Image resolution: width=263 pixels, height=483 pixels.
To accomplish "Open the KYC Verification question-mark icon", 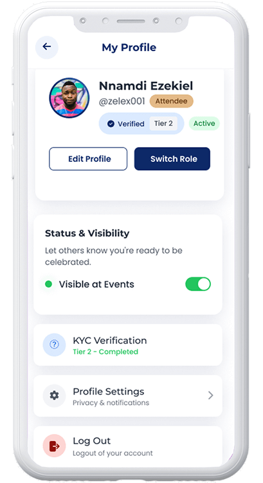I will point(54,345).
